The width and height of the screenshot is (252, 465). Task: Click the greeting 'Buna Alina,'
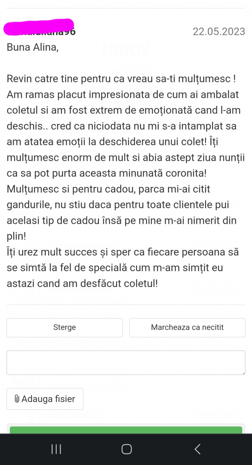point(32,48)
